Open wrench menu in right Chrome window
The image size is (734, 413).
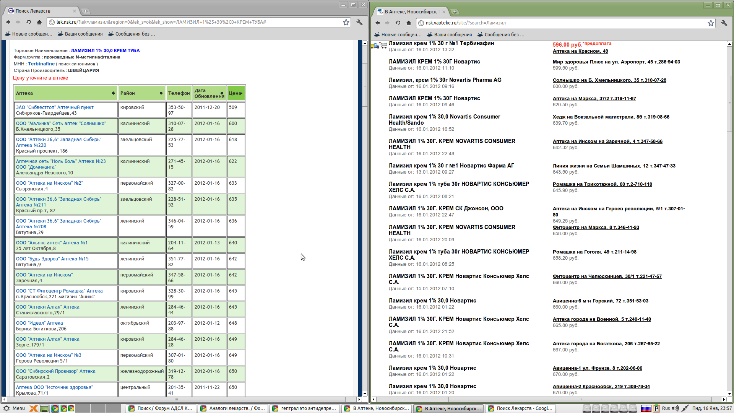(x=724, y=23)
